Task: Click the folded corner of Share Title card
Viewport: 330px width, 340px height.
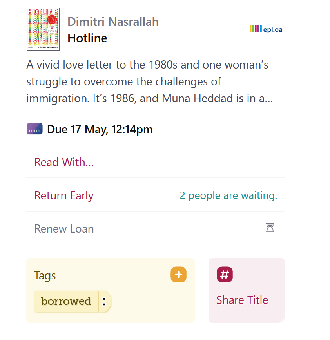Action: (282, 320)
